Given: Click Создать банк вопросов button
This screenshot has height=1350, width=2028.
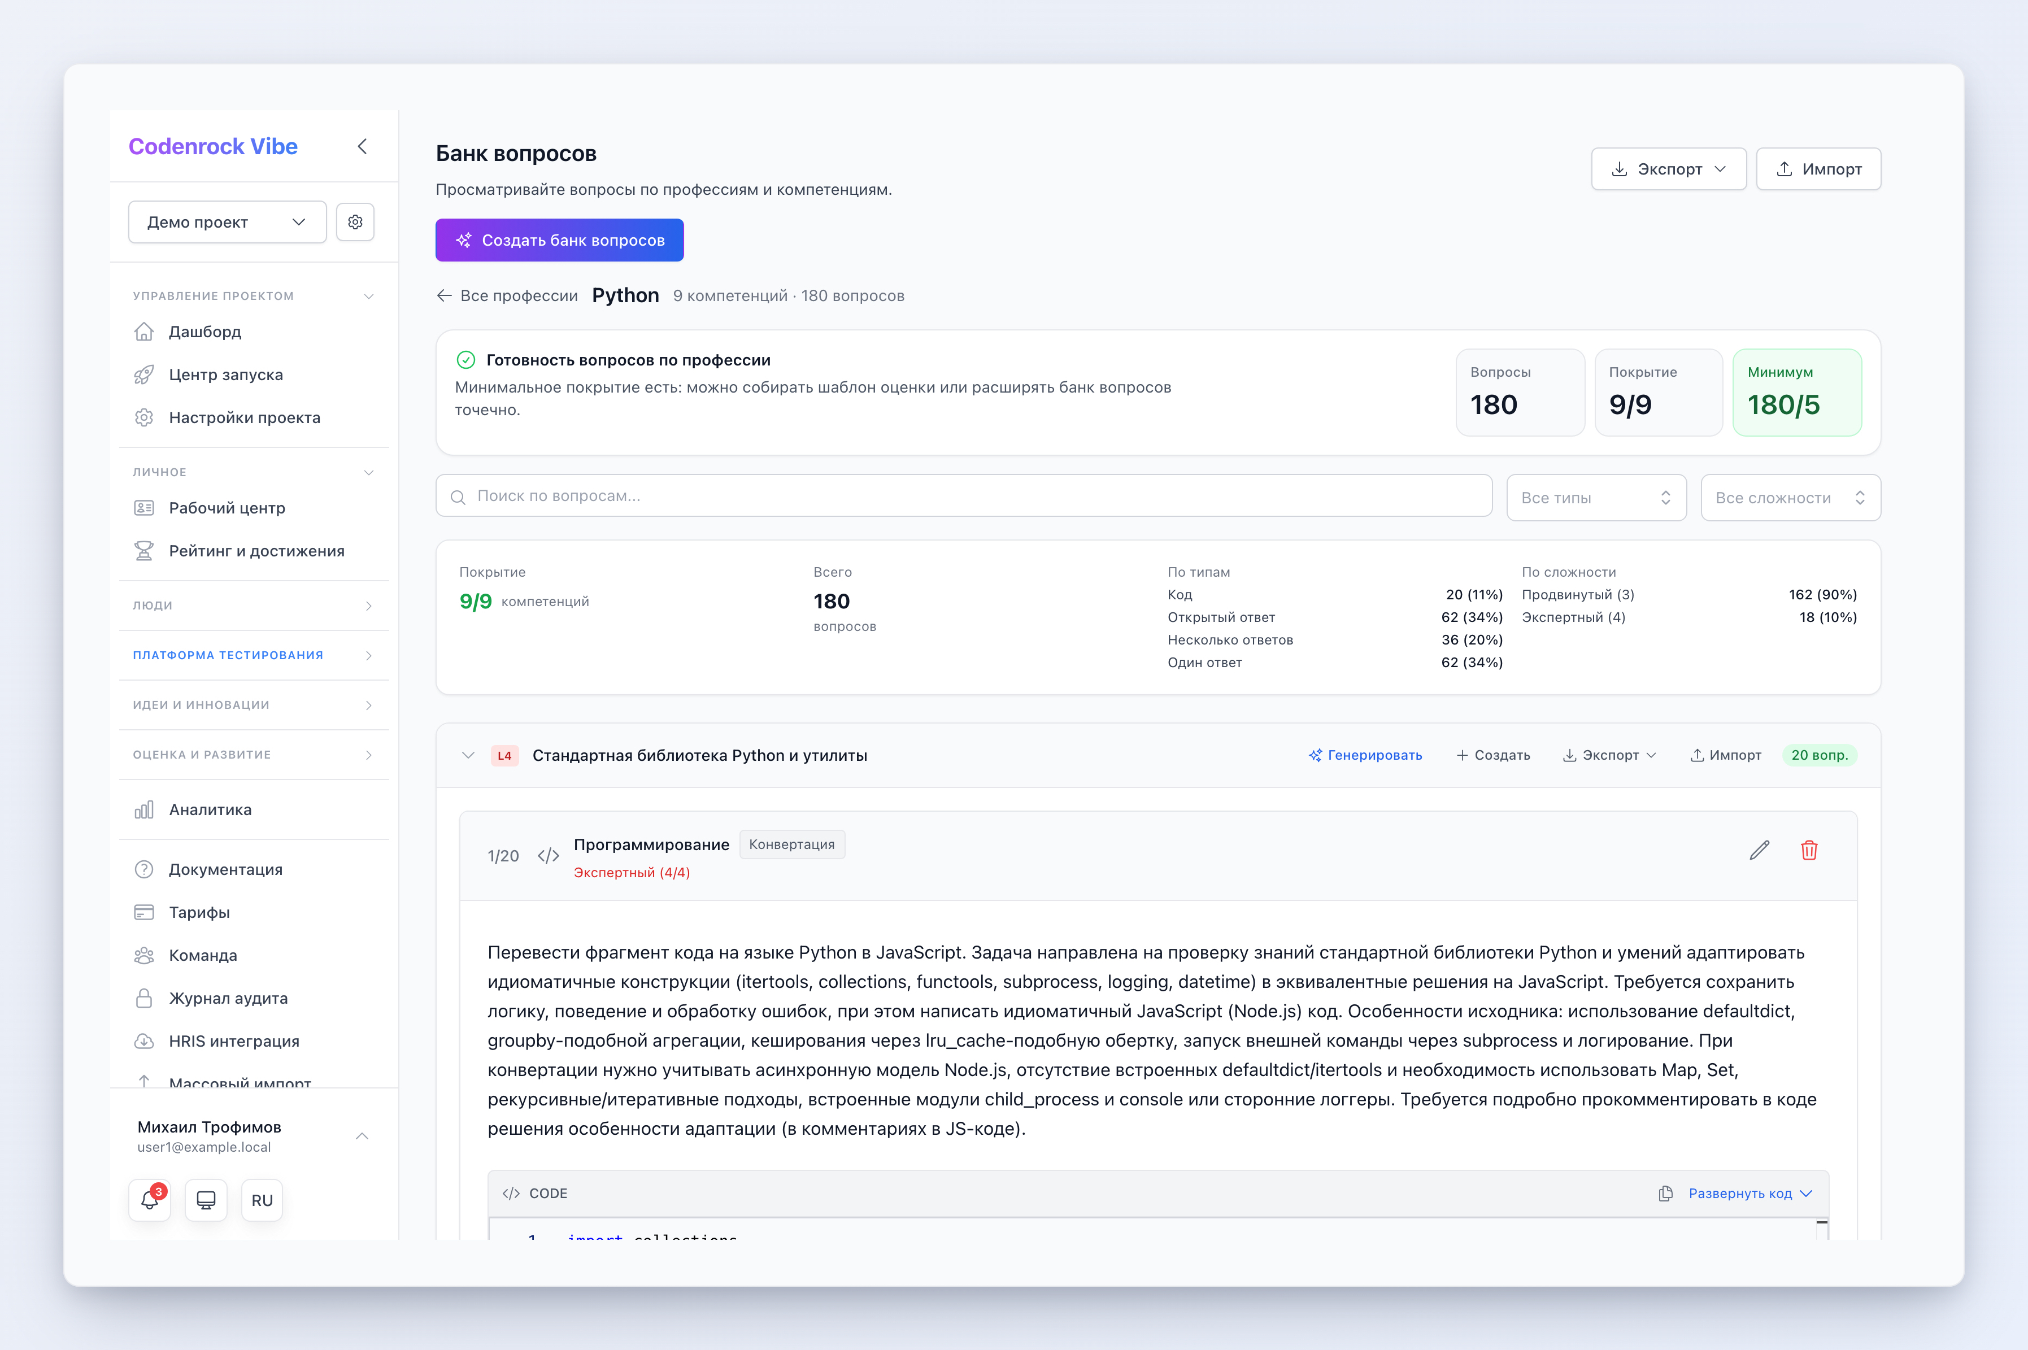Looking at the screenshot, I should point(559,240).
